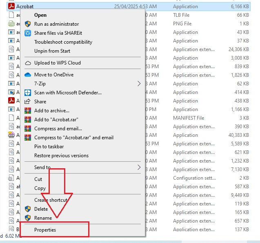Screen dimensions: 260x243
Task: Choose Share files via SHAREit
Action: point(58,33)
